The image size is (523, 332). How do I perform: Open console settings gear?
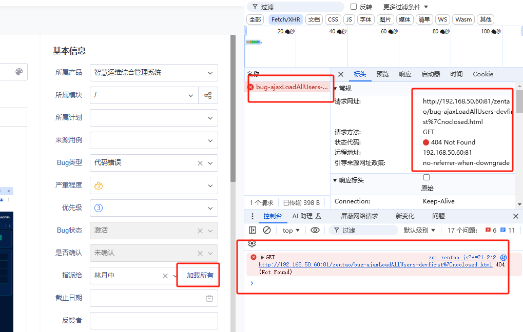click(x=252, y=244)
